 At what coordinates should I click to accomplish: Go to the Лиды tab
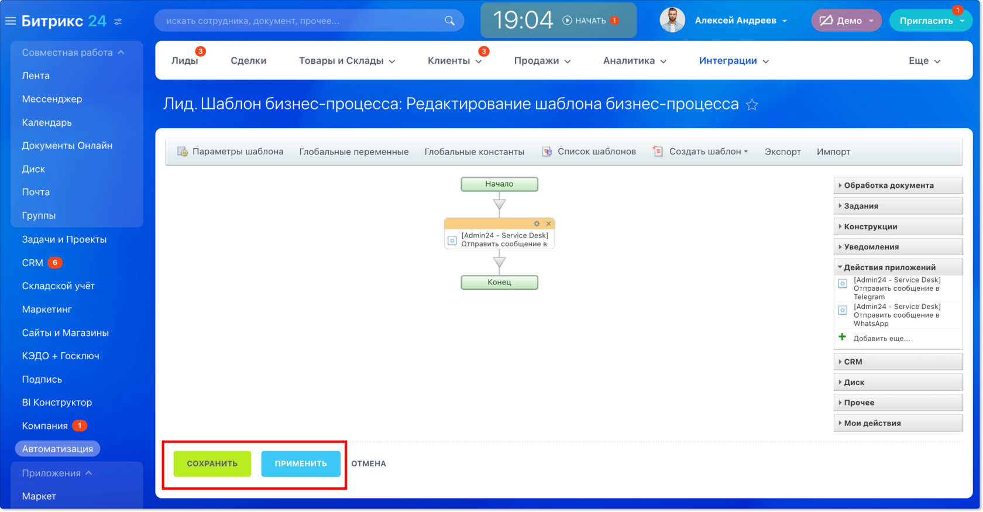pyautogui.click(x=184, y=61)
